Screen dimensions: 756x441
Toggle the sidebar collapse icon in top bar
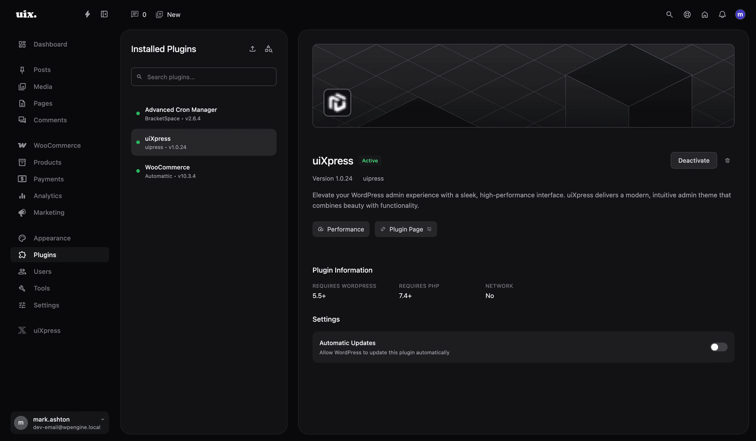[104, 14]
